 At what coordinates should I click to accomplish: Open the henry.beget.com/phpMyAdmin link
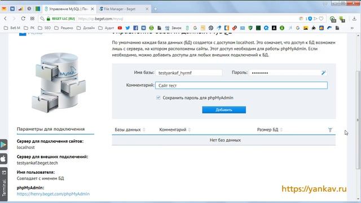click(x=53, y=194)
